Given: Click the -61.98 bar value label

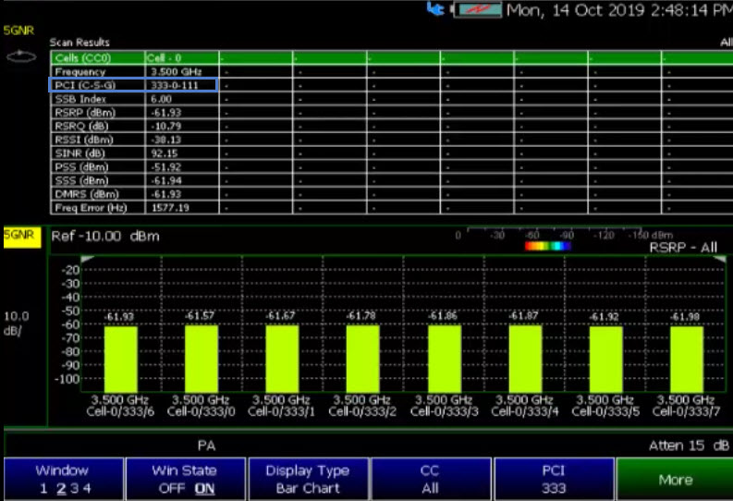Looking at the screenshot, I should [685, 317].
